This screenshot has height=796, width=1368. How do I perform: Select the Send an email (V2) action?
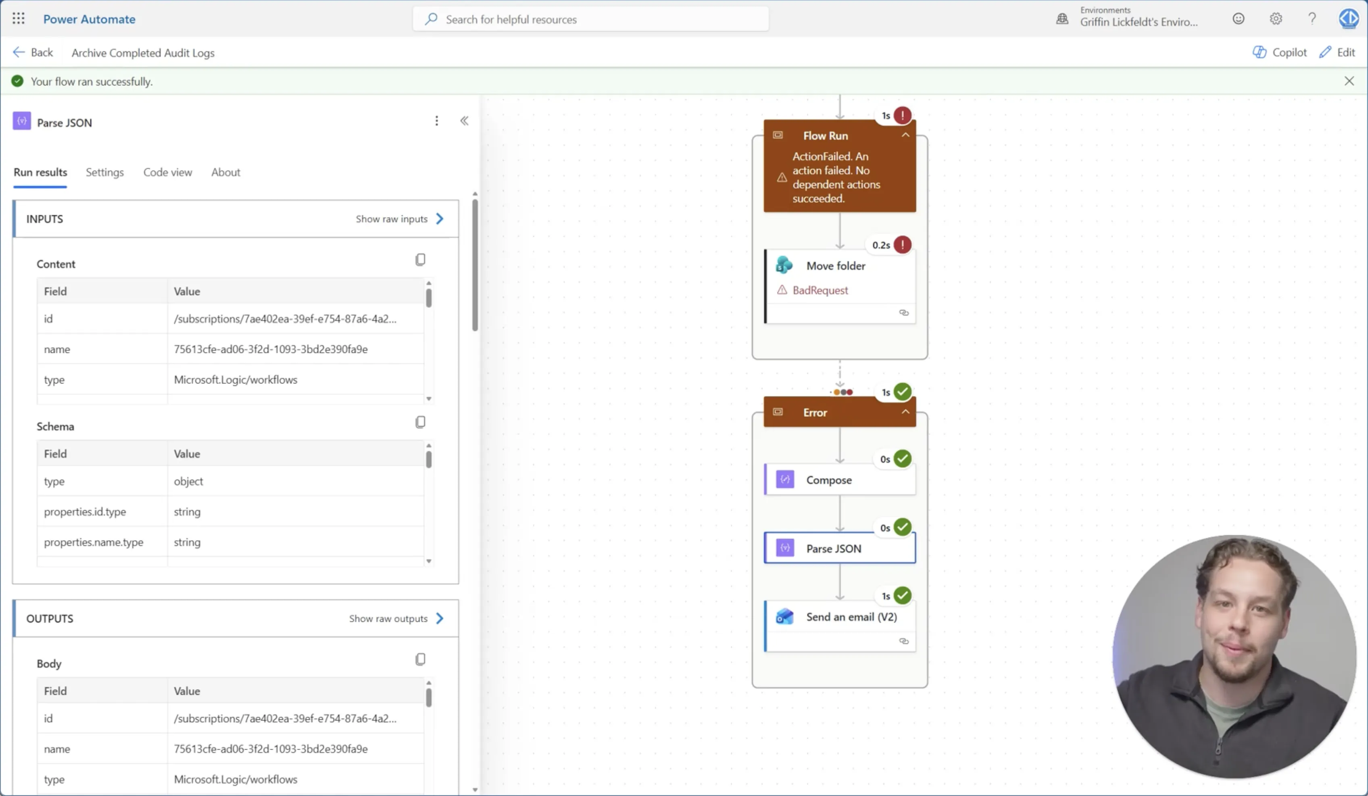point(840,626)
